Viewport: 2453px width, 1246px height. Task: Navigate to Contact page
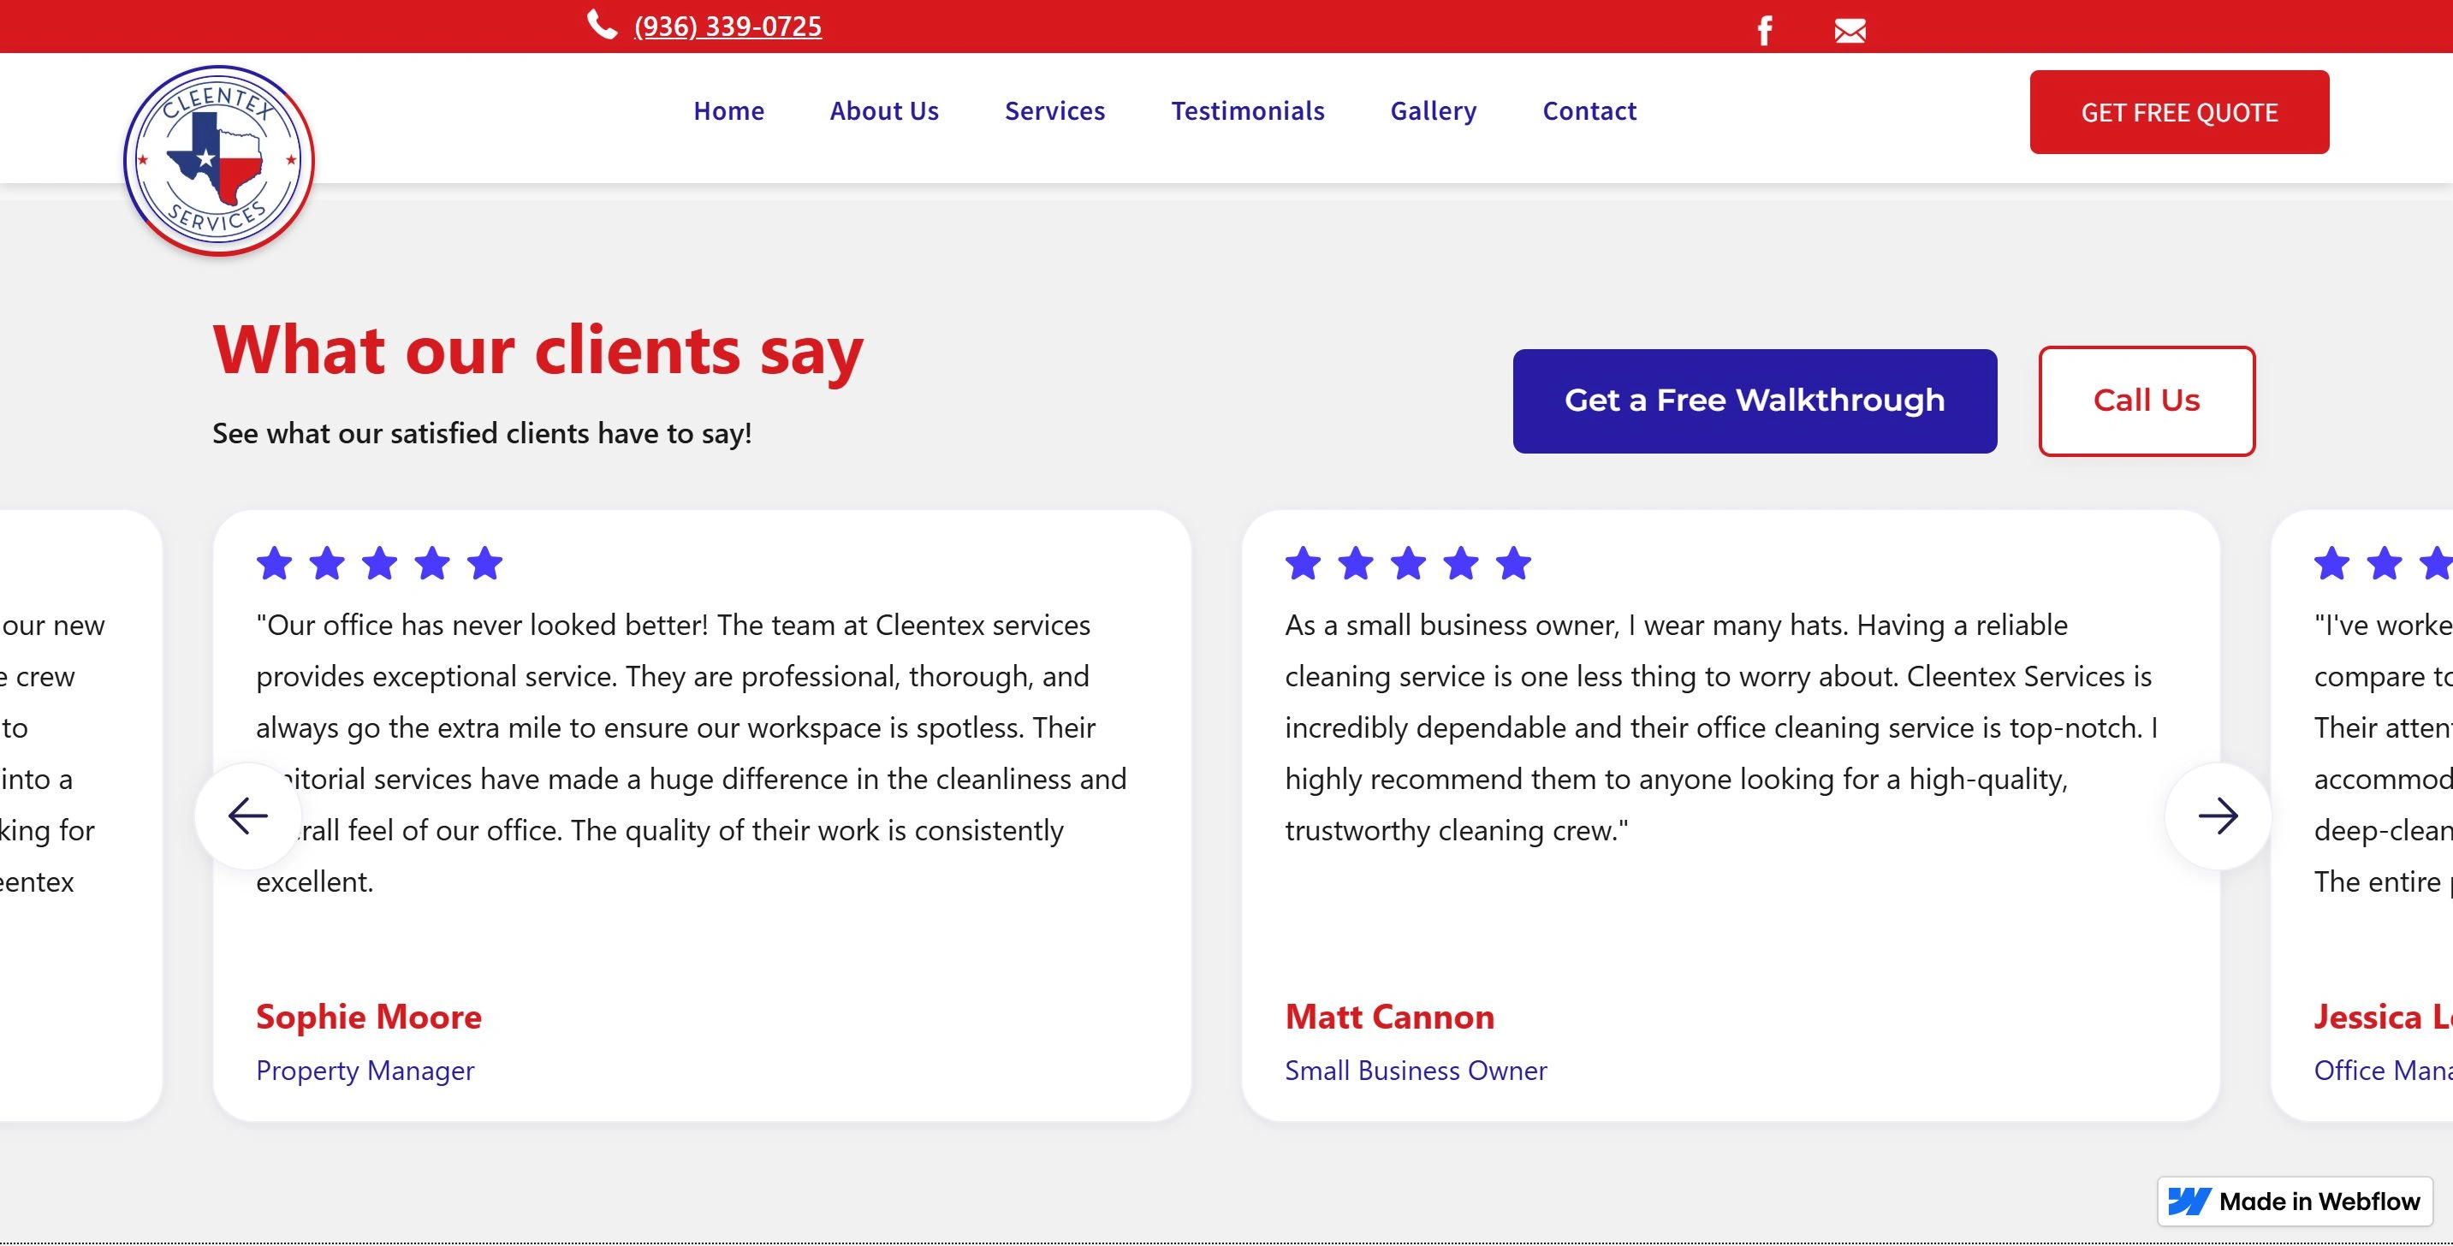click(1589, 110)
